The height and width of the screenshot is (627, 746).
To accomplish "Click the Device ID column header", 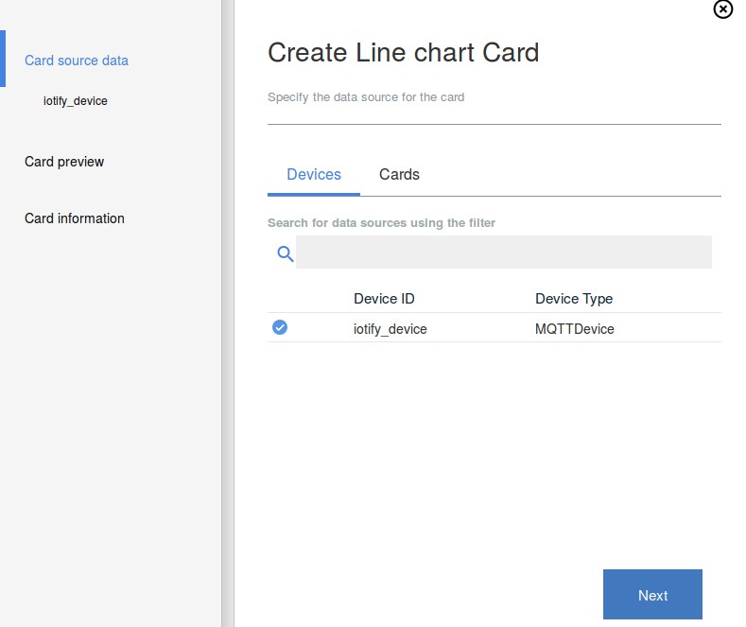I will point(384,299).
